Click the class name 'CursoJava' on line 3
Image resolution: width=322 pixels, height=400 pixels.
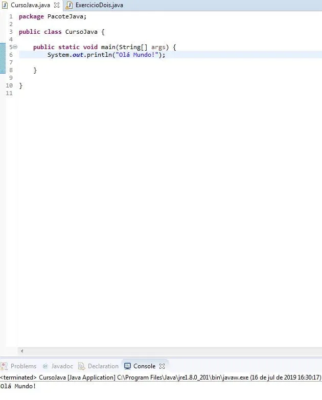tap(81, 32)
